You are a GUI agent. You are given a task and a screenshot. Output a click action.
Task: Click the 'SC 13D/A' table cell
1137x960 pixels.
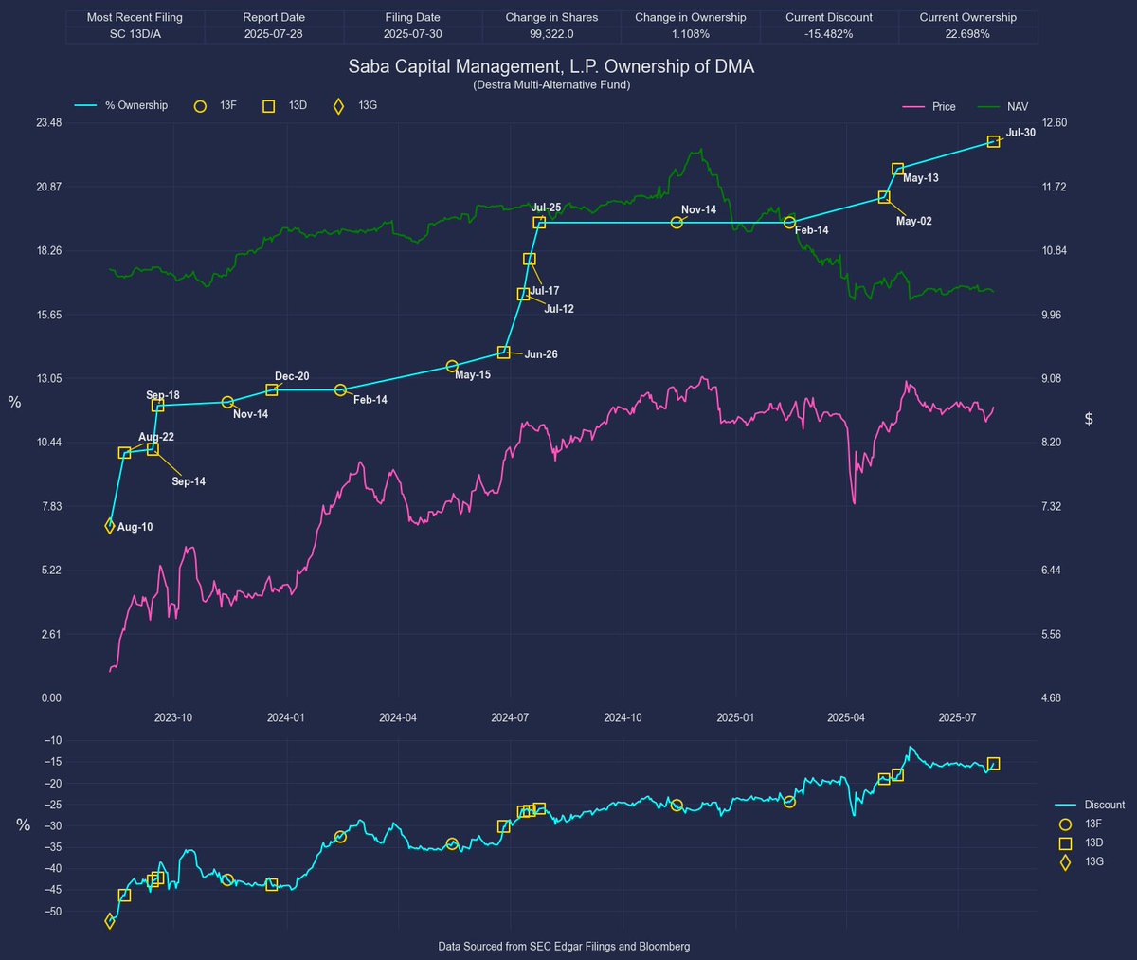tap(135, 34)
